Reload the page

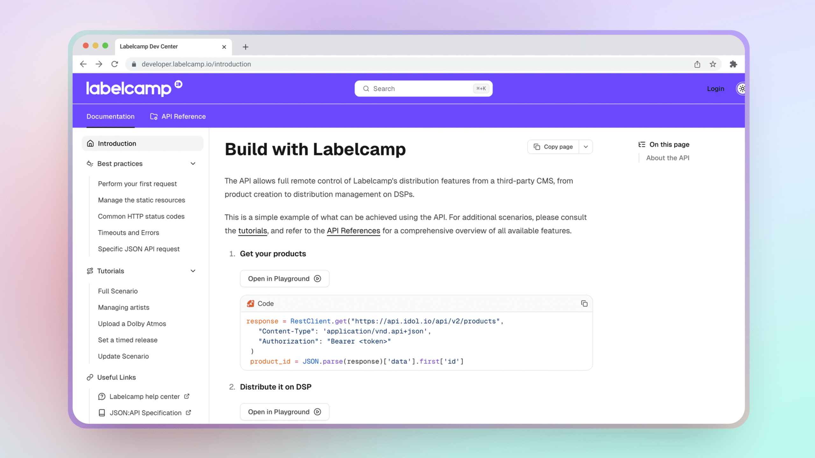pos(115,64)
